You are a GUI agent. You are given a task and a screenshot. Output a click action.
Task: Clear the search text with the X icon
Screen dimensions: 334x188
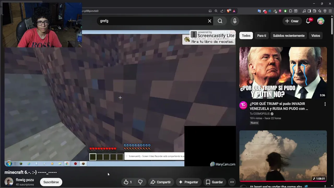[210, 21]
